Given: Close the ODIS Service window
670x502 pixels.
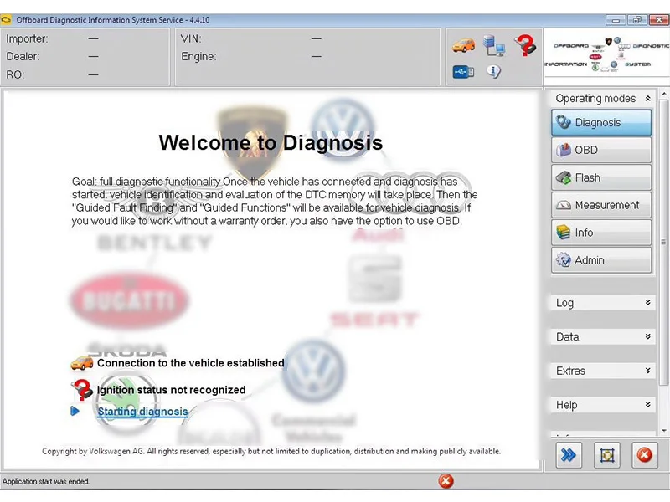Looking at the screenshot, I should [x=659, y=20].
